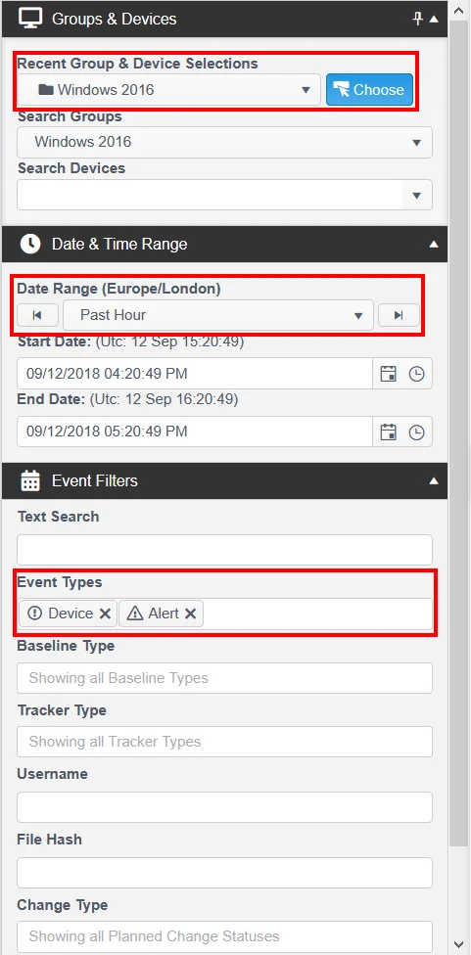Open the Start Date calendar picker
471x955 pixels.
[388, 374]
